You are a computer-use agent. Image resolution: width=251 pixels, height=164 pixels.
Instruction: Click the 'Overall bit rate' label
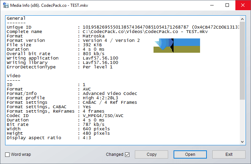(29, 54)
